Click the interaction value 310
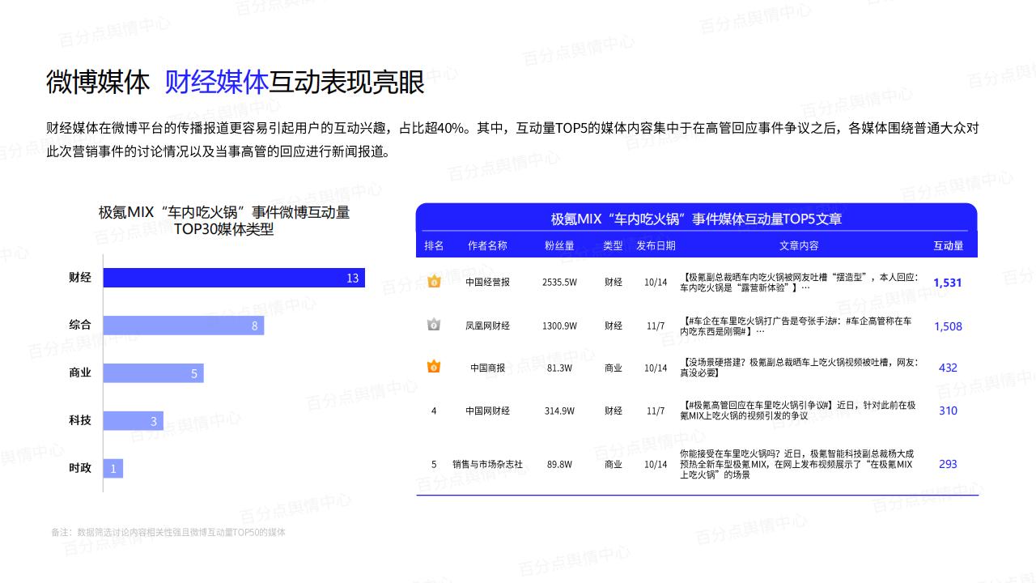 click(948, 411)
